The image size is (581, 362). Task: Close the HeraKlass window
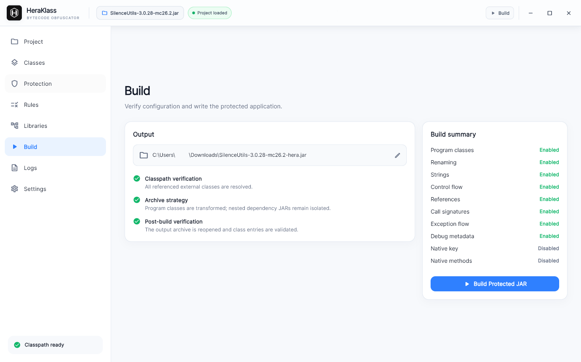569,13
